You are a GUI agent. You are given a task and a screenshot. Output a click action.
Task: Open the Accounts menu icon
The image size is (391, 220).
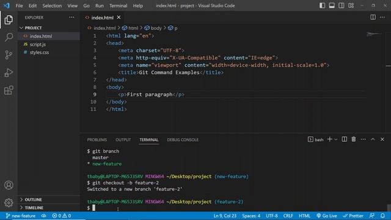coord(9,185)
